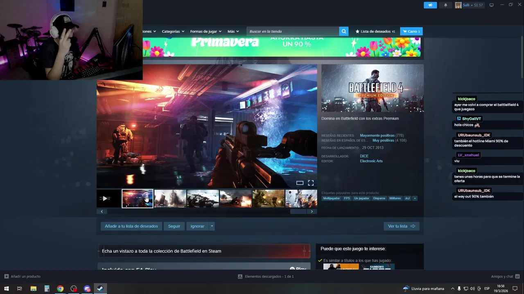
Task: Click the Sulli profile avatar
Action: tap(458, 5)
